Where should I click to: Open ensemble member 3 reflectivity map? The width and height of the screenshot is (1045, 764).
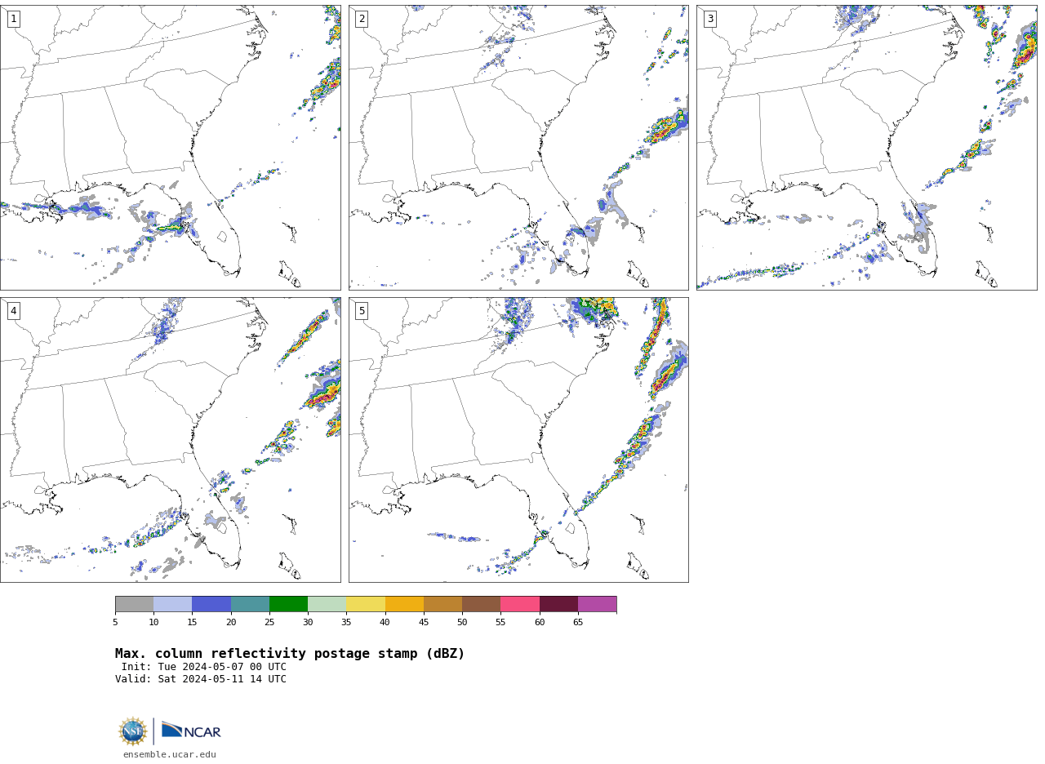click(866, 148)
